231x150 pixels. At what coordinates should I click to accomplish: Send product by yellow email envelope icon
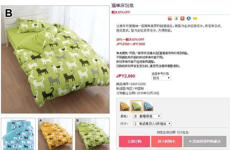(195, 18)
